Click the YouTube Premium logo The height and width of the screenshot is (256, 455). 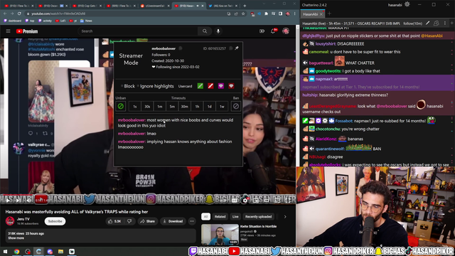point(27,31)
